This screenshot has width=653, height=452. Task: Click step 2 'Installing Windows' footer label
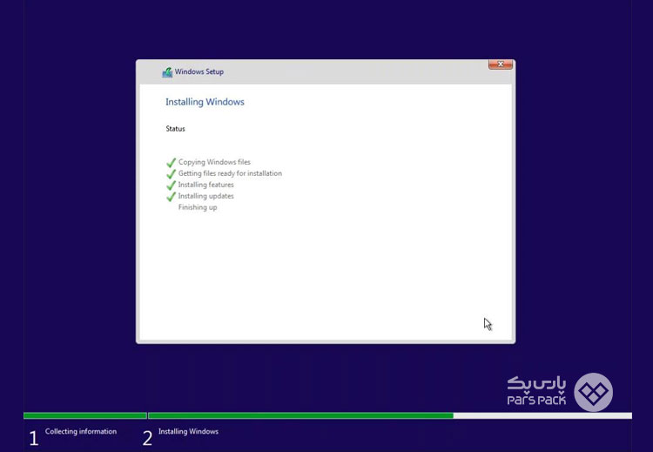tap(188, 432)
